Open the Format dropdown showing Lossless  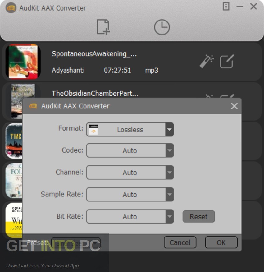(130, 129)
